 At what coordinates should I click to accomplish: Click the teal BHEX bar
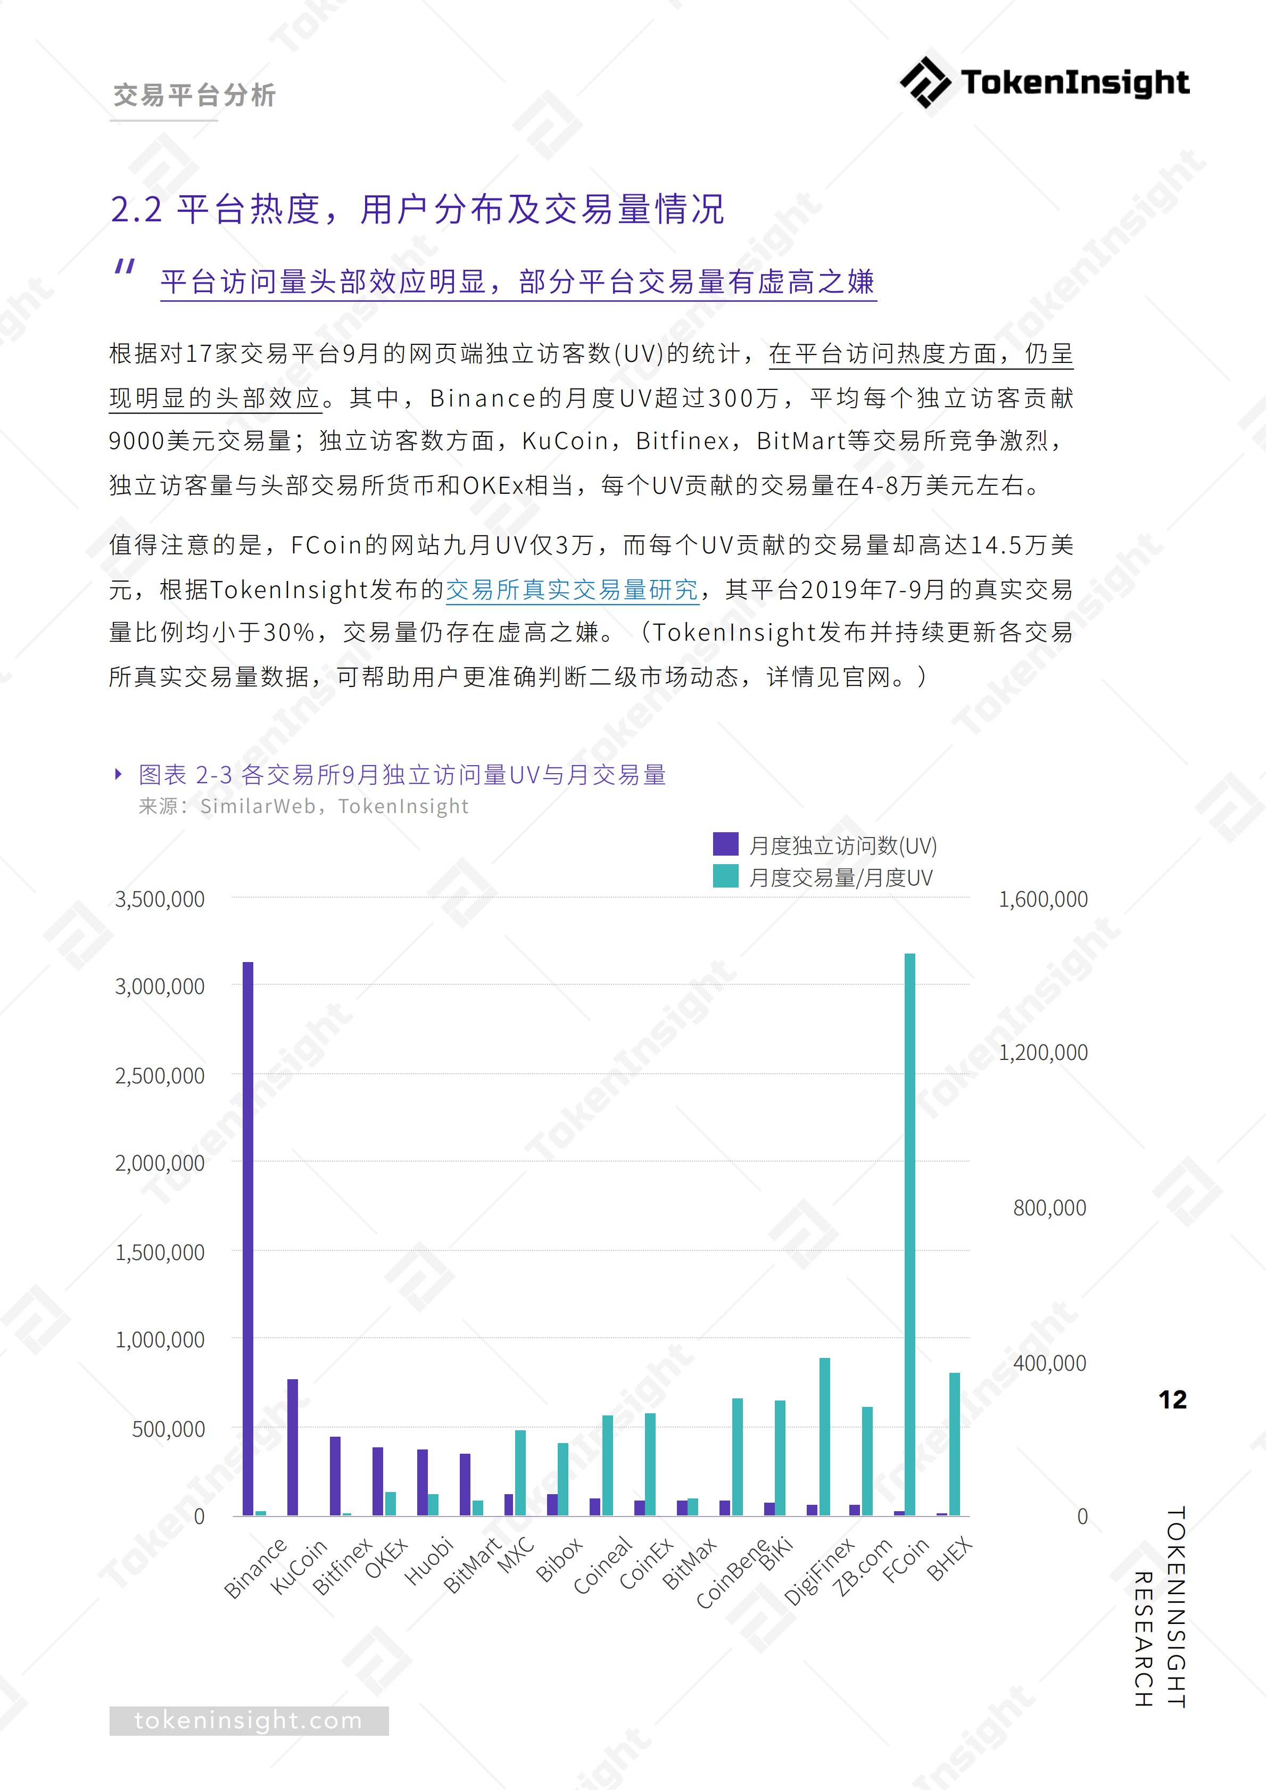(x=954, y=1444)
